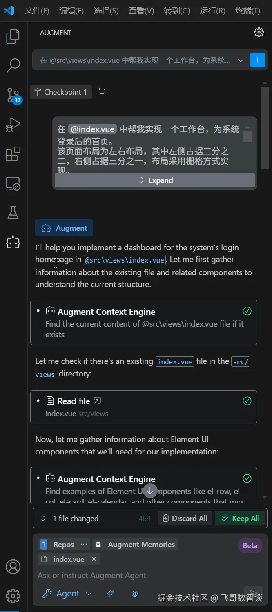This screenshot has width=272, height=612.
Task: Click the Keep All button
Action: pos(240,518)
